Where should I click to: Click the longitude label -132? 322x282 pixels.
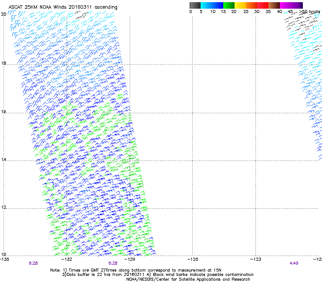coord(67,259)
